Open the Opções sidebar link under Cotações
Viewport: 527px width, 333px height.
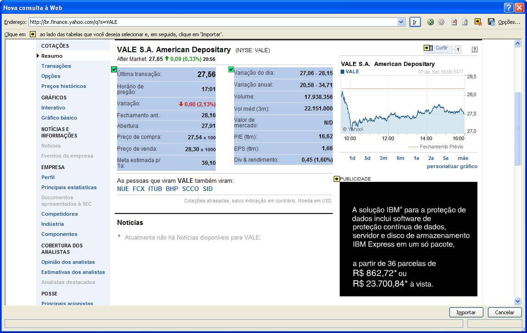click(51, 76)
